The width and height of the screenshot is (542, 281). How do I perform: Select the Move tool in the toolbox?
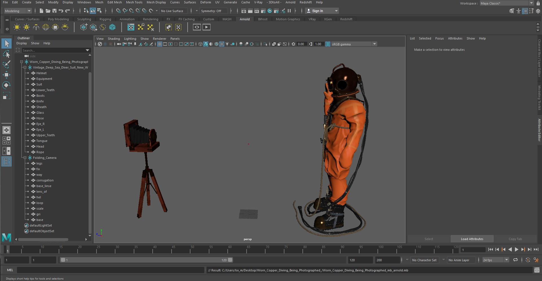[6, 74]
